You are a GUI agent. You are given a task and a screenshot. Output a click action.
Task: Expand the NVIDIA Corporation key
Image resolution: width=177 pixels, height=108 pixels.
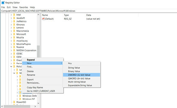pyautogui.click(x=11, y=51)
